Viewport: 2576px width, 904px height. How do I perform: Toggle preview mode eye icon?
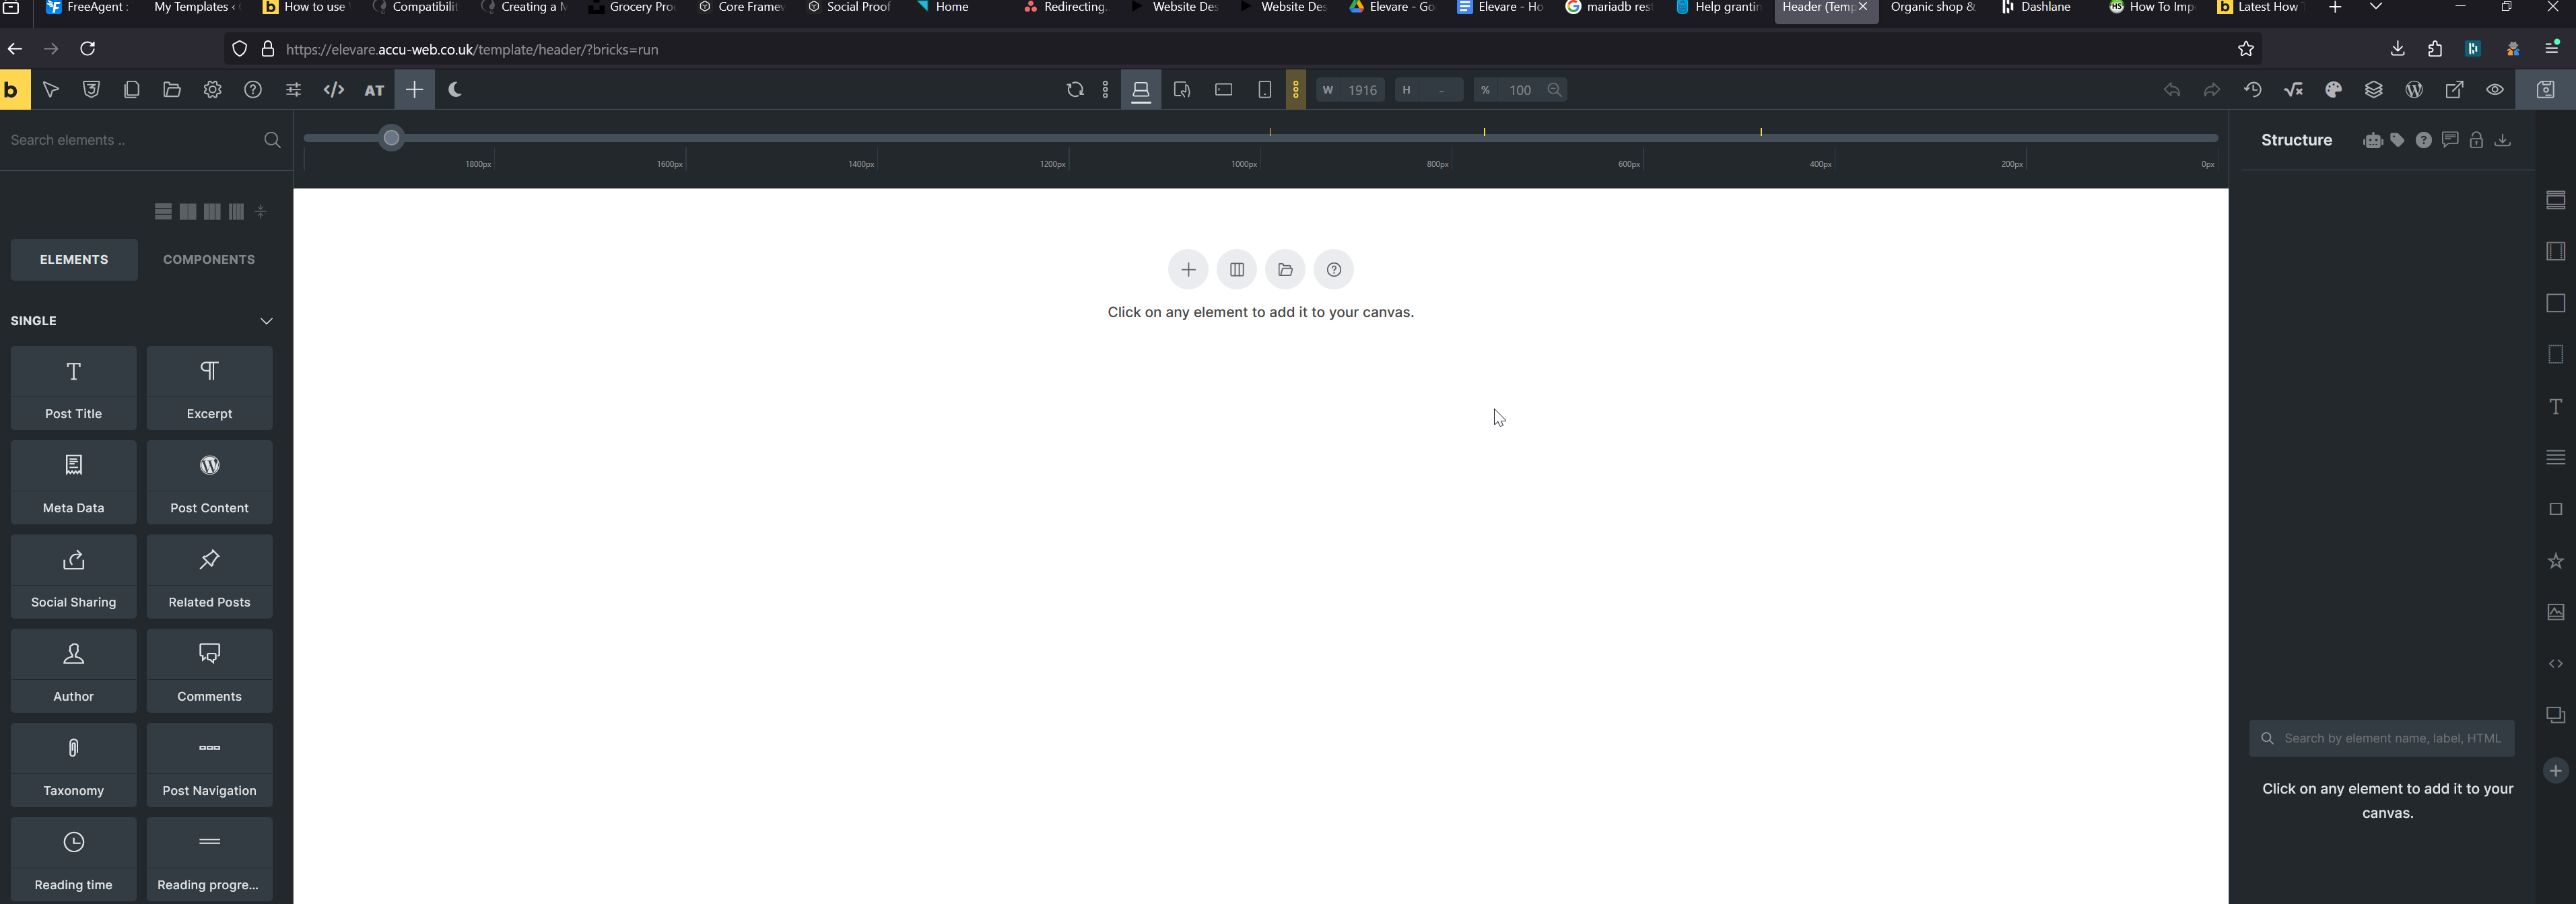2495,90
